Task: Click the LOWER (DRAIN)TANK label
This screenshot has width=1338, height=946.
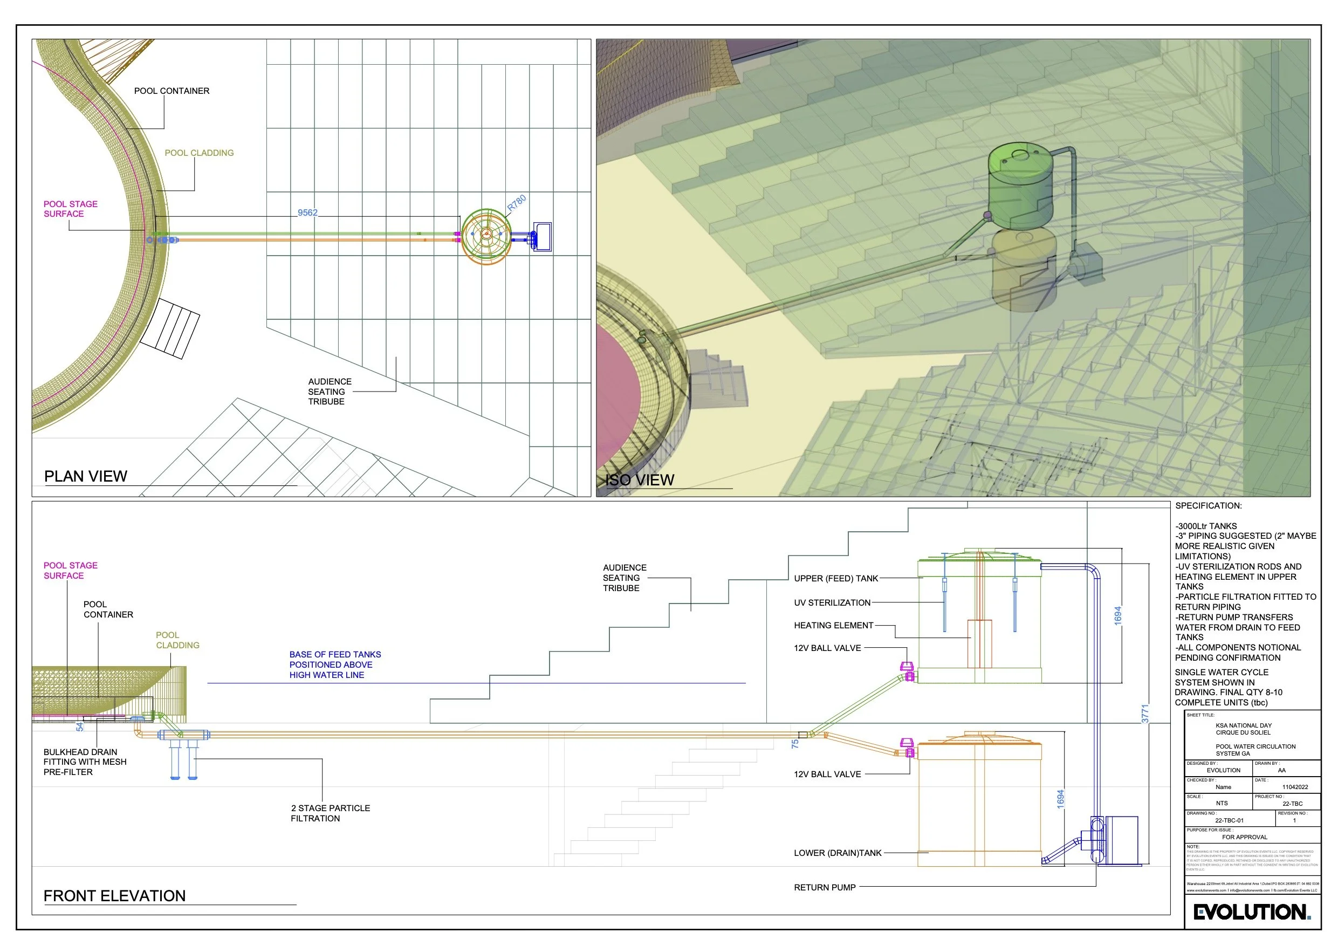Action: point(838,853)
